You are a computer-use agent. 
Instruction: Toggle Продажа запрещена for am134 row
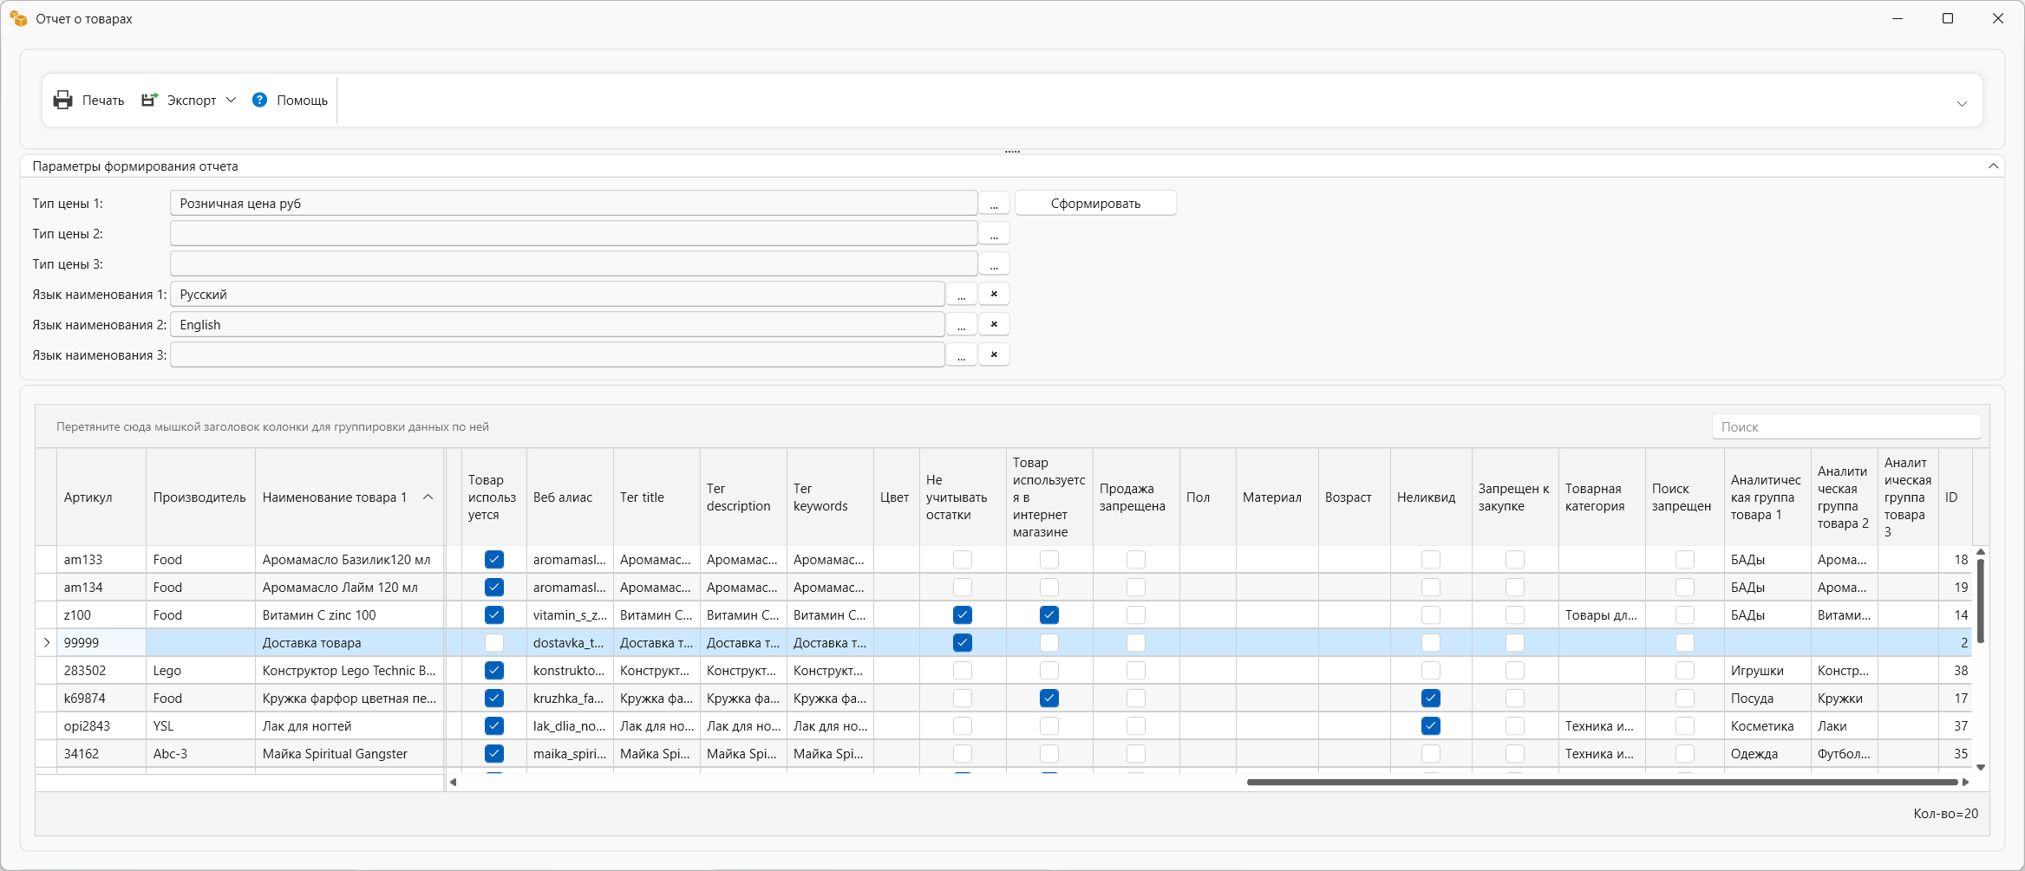pyautogui.click(x=1136, y=588)
